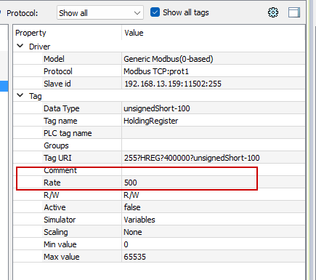Click the Min value 0

click(x=126, y=244)
